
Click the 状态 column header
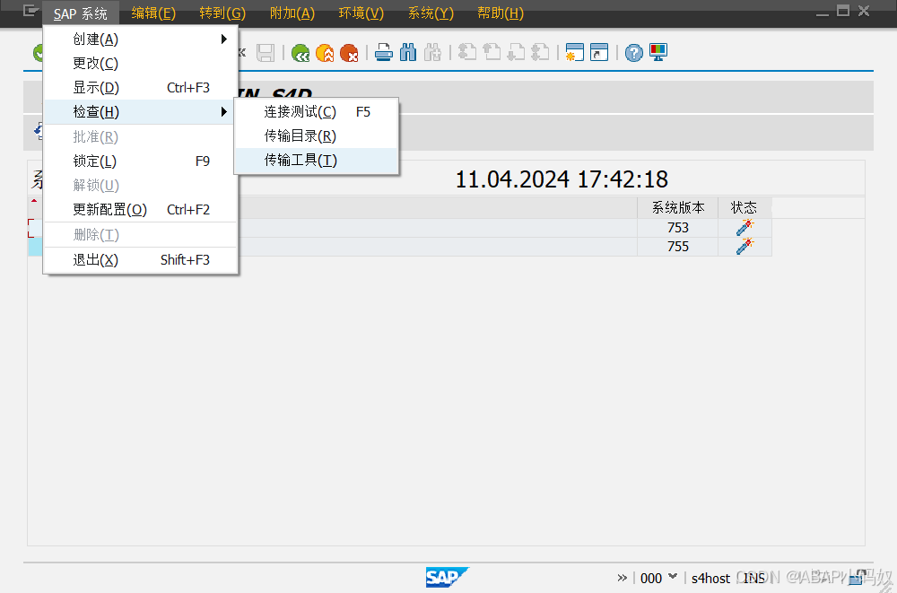tap(745, 208)
